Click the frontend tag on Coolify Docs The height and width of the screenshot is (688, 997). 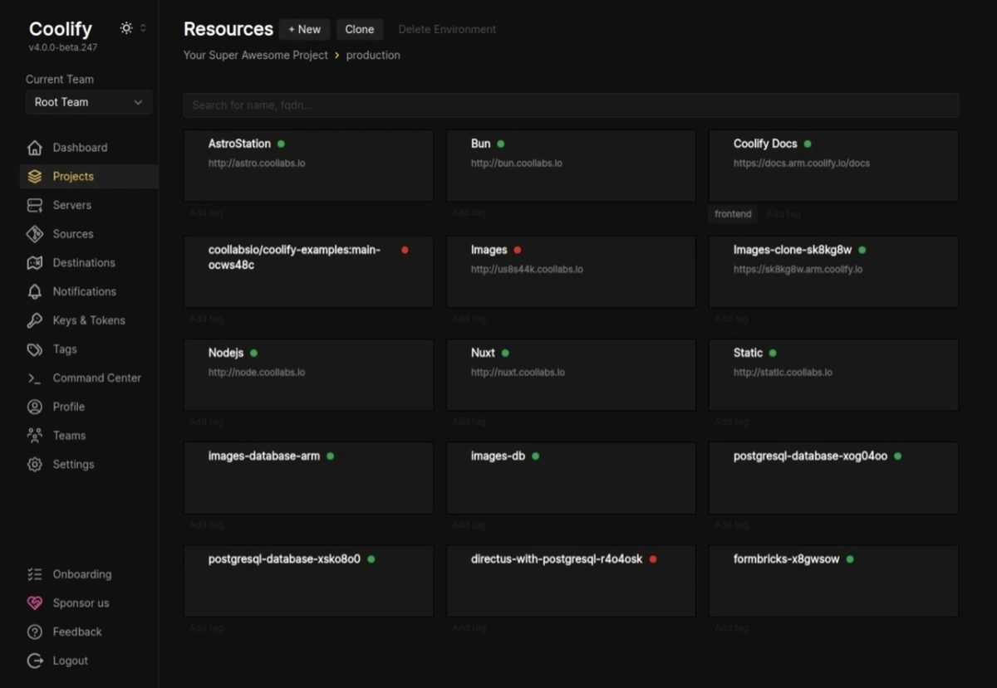[733, 214]
